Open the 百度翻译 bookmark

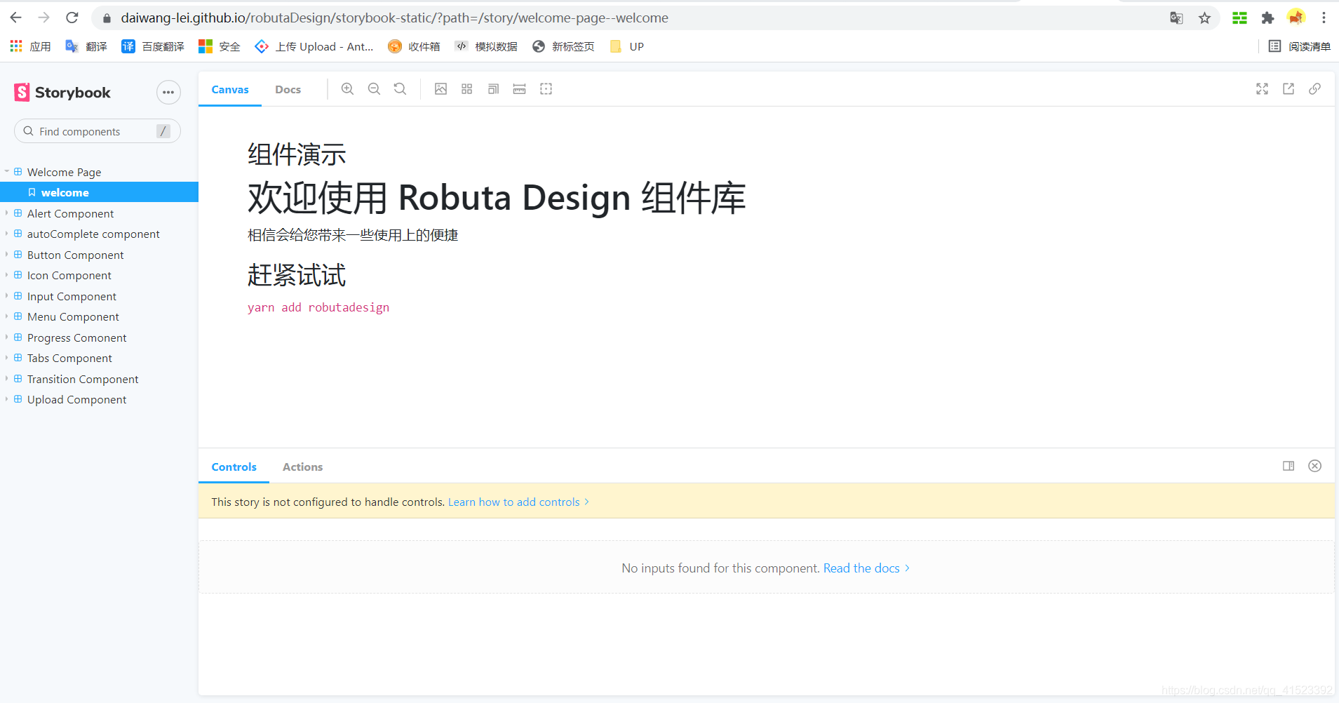tap(153, 46)
